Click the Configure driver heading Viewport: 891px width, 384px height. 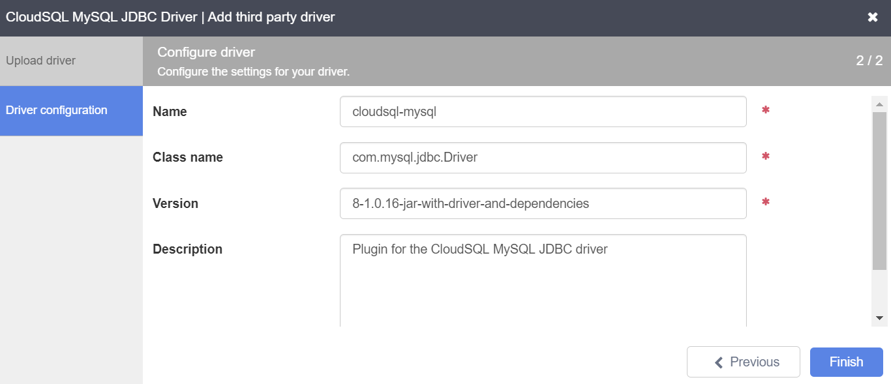click(x=206, y=52)
